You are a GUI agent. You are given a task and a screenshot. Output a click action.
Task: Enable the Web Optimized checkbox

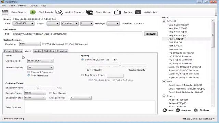(44, 44)
